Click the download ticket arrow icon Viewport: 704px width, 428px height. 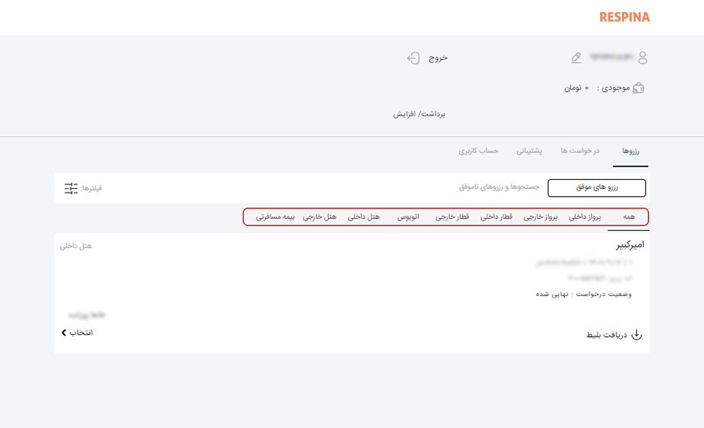click(x=637, y=335)
